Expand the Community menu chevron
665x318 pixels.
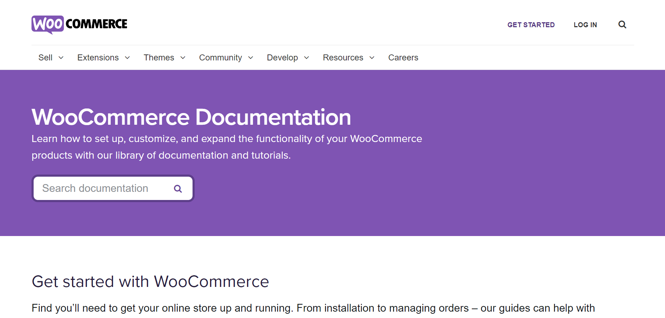pos(251,58)
